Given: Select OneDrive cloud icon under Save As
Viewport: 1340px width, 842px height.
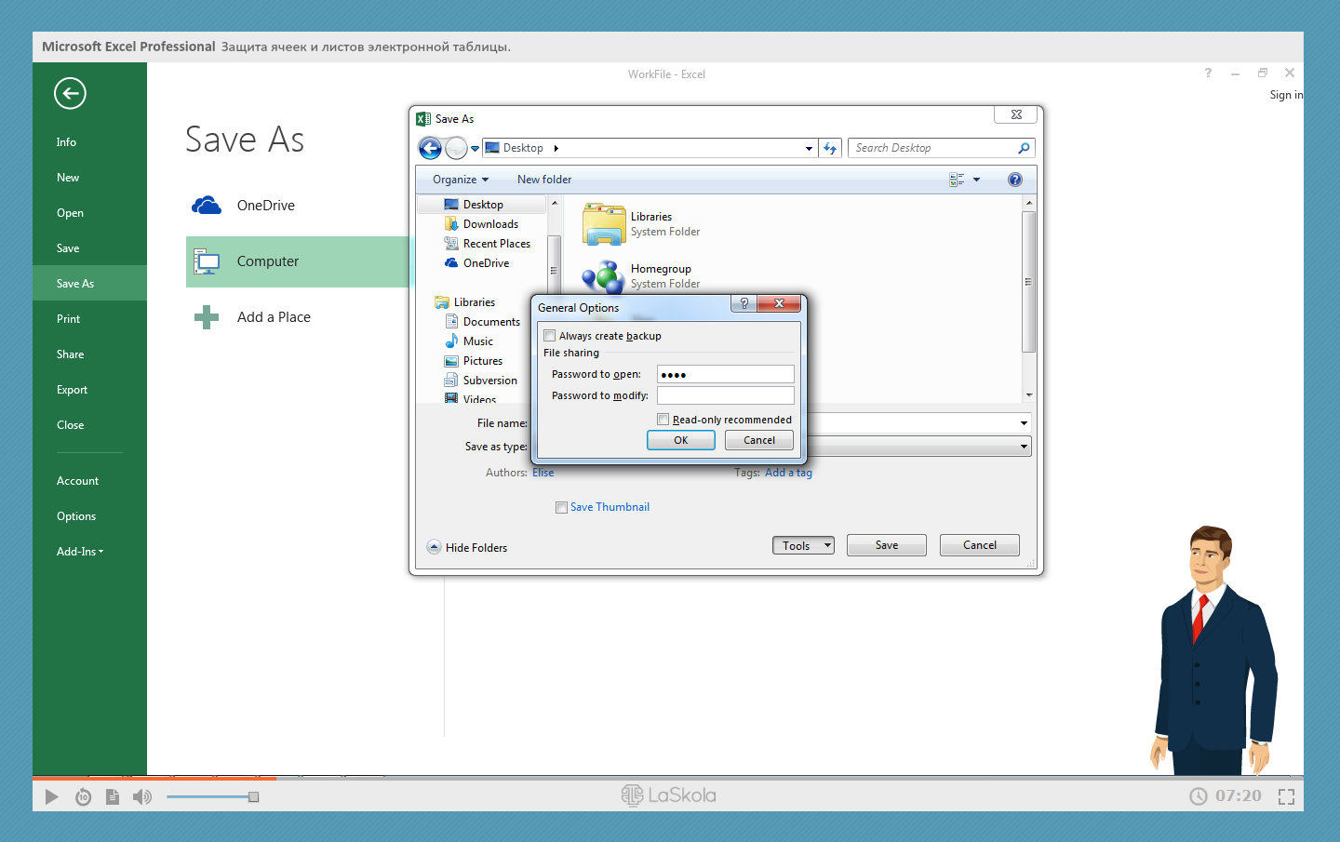Looking at the screenshot, I should click(x=207, y=206).
